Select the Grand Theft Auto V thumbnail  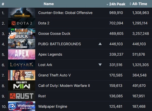point(22,75)
